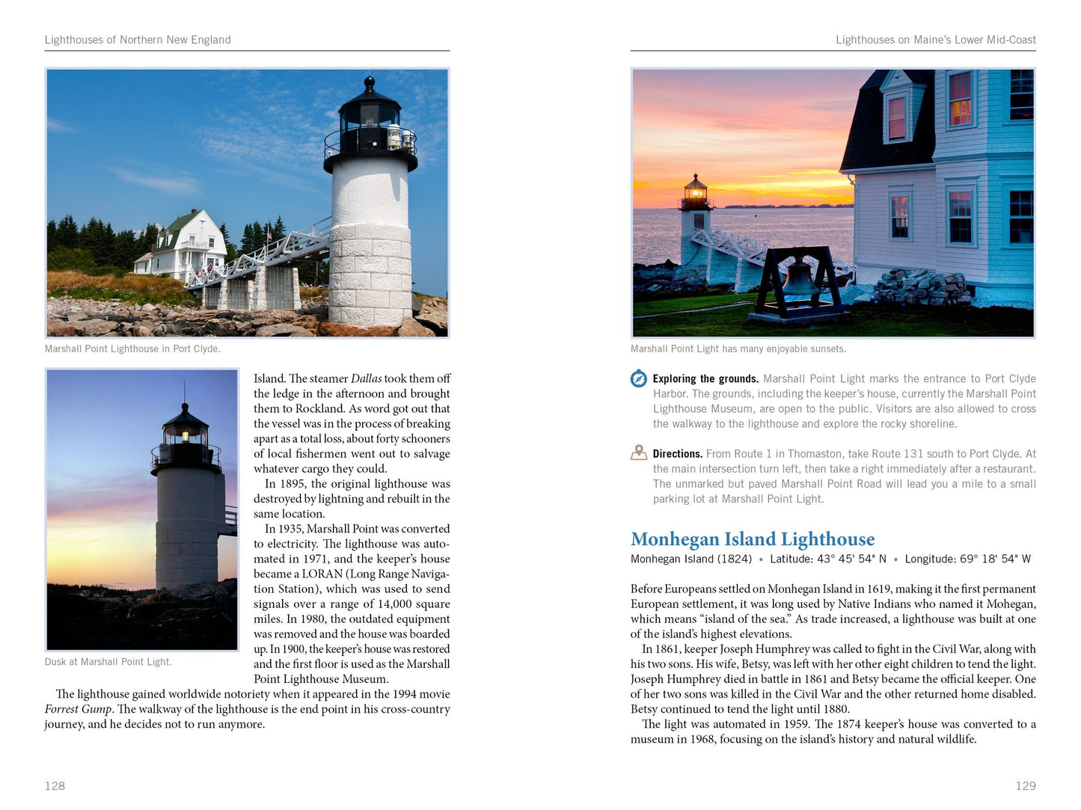Image resolution: width=1081 pixels, height=810 pixels.
Task: Click the line the walkway to the lighthouse and explore
Action: 805,424
